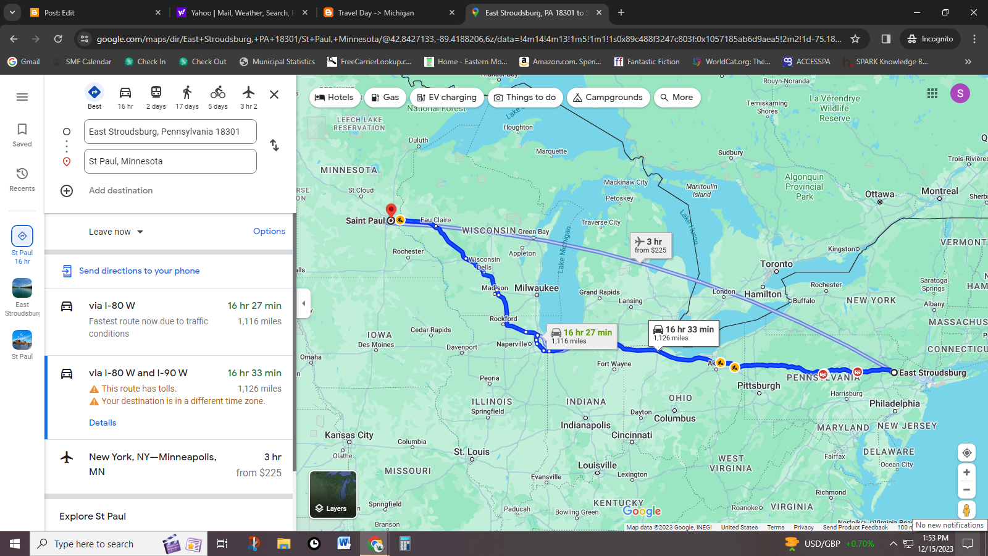Screen dimensions: 988x556
Task: Select route via I-80 W
Action: point(169,320)
